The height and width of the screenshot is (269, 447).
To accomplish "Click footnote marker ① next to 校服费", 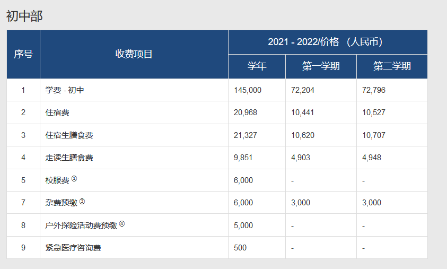I will pyautogui.click(x=74, y=179).
